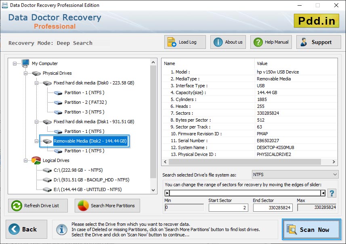Click the Min sector field
Screen dimensions: 346x244
184,207
